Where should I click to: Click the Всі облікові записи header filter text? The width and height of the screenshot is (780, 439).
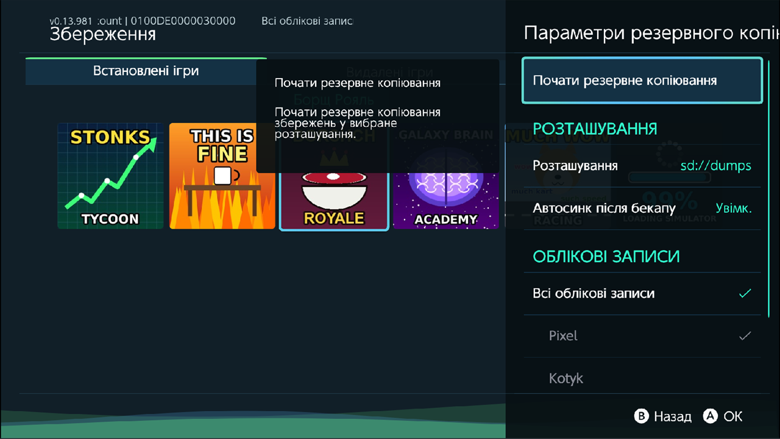307,21
